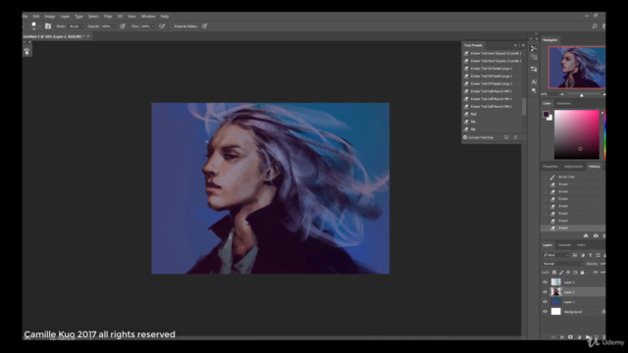Image resolution: width=628 pixels, height=353 pixels.
Task: Open the Filter menu
Action: click(x=108, y=17)
